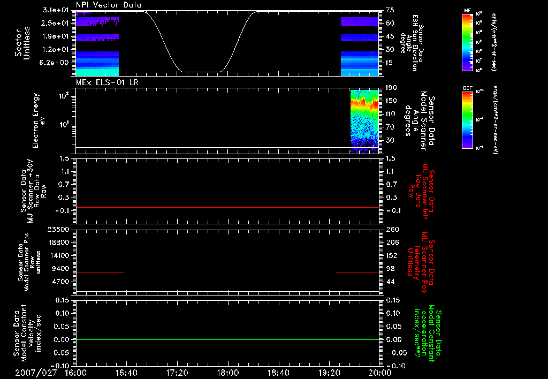Viewport: 548px width, 379px height.
Task: Click the 'MU Scanner +30V Raw Data' axis title
Action: (34, 191)
